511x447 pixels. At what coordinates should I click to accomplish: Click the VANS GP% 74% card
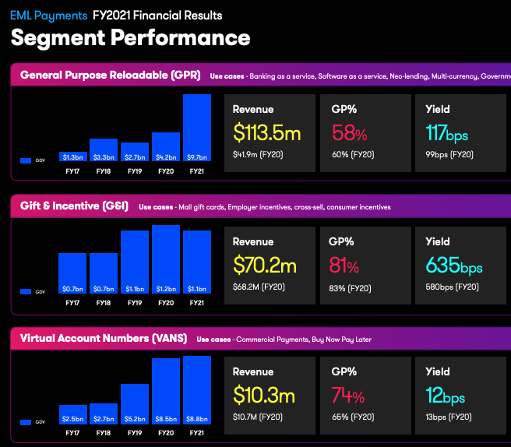(x=361, y=396)
